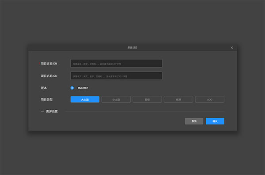Choose the 大主题 project type

(85, 99)
